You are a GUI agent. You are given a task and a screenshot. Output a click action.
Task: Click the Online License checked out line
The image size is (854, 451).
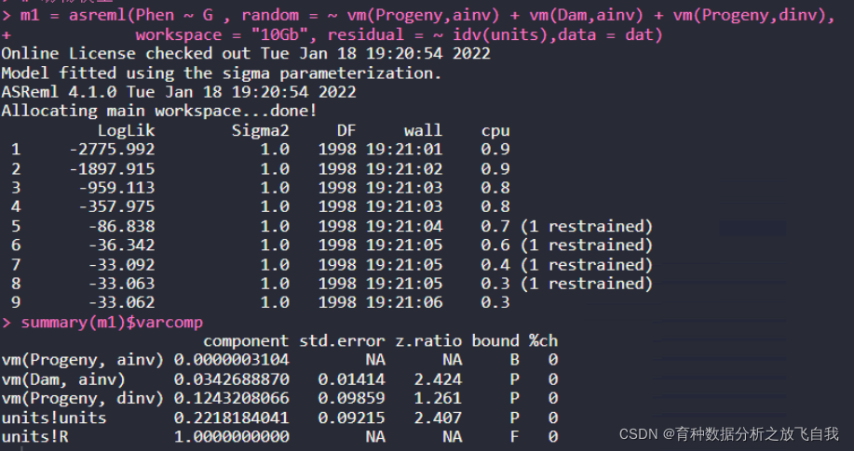click(x=246, y=54)
